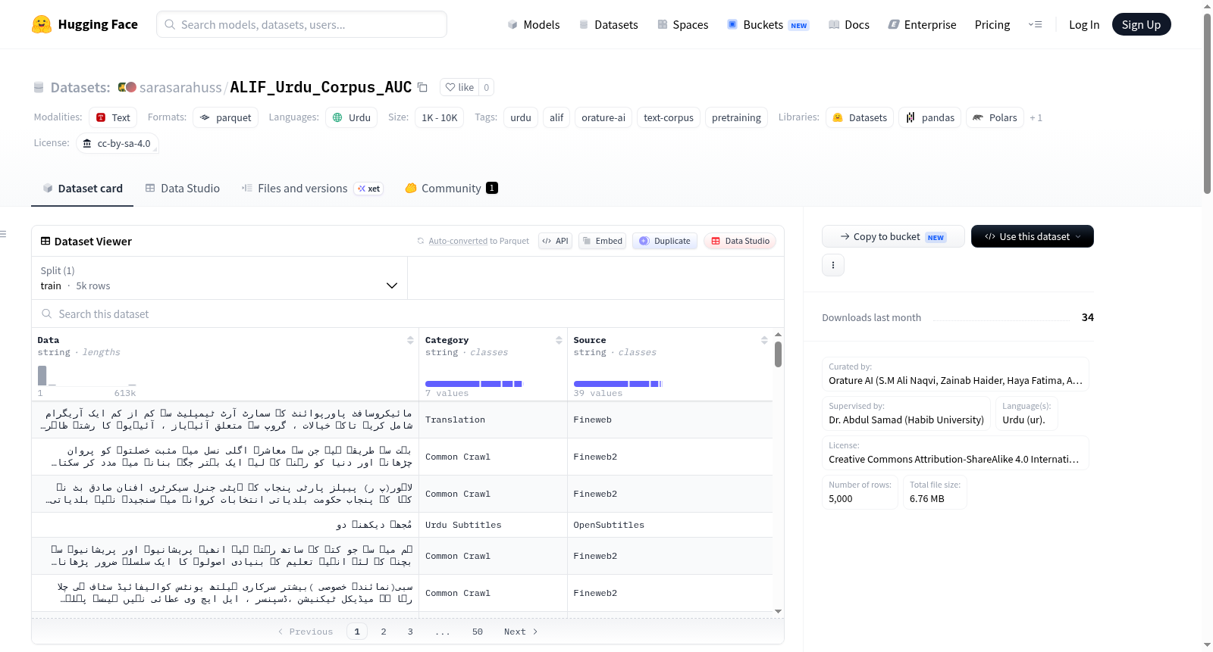This screenshot has height=652, width=1213.
Task: Open Buckets in the top navigation
Action: pos(768,24)
